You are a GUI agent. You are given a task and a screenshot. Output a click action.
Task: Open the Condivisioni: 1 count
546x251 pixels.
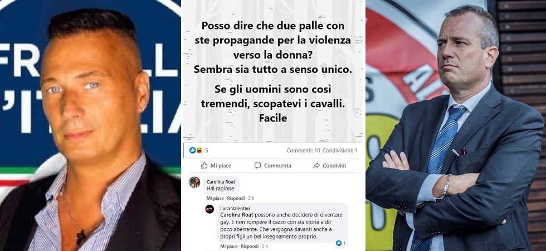[x=340, y=151]
